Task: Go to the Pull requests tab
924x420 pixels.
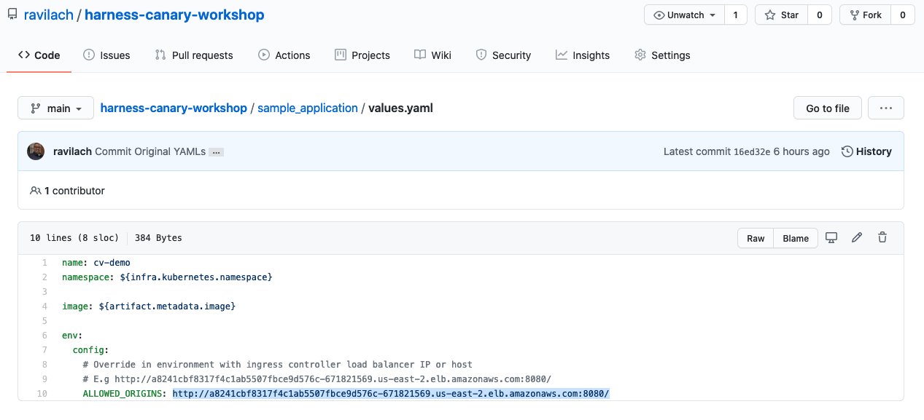Action: 194,55
